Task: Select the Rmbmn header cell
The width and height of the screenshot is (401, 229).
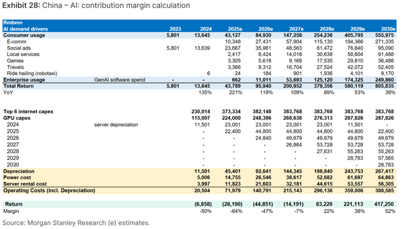Action: coord(14,22)
